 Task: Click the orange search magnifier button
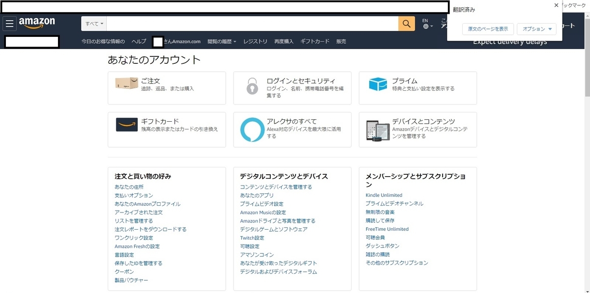407,24
